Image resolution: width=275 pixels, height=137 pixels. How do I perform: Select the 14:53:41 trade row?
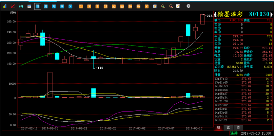tap(243, 109)
